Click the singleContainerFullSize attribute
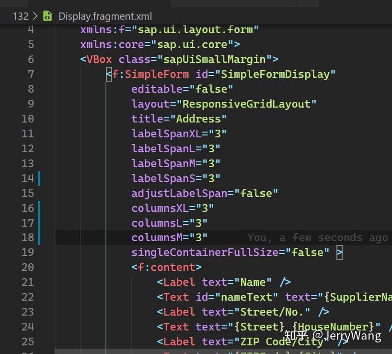392x354 pixels. [205, 252]
